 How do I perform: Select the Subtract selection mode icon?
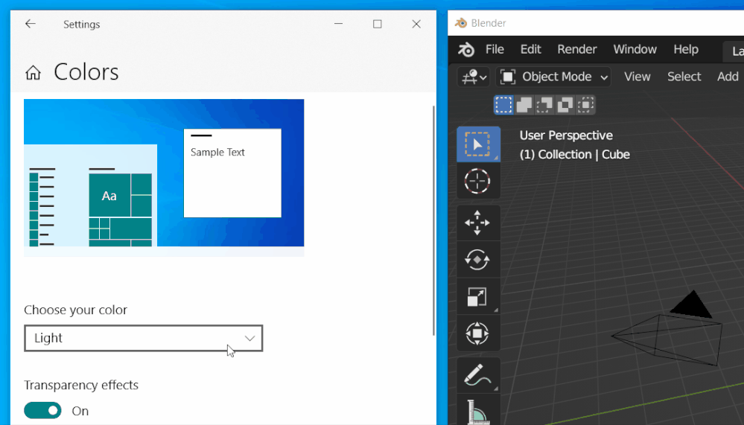[544, 105]
